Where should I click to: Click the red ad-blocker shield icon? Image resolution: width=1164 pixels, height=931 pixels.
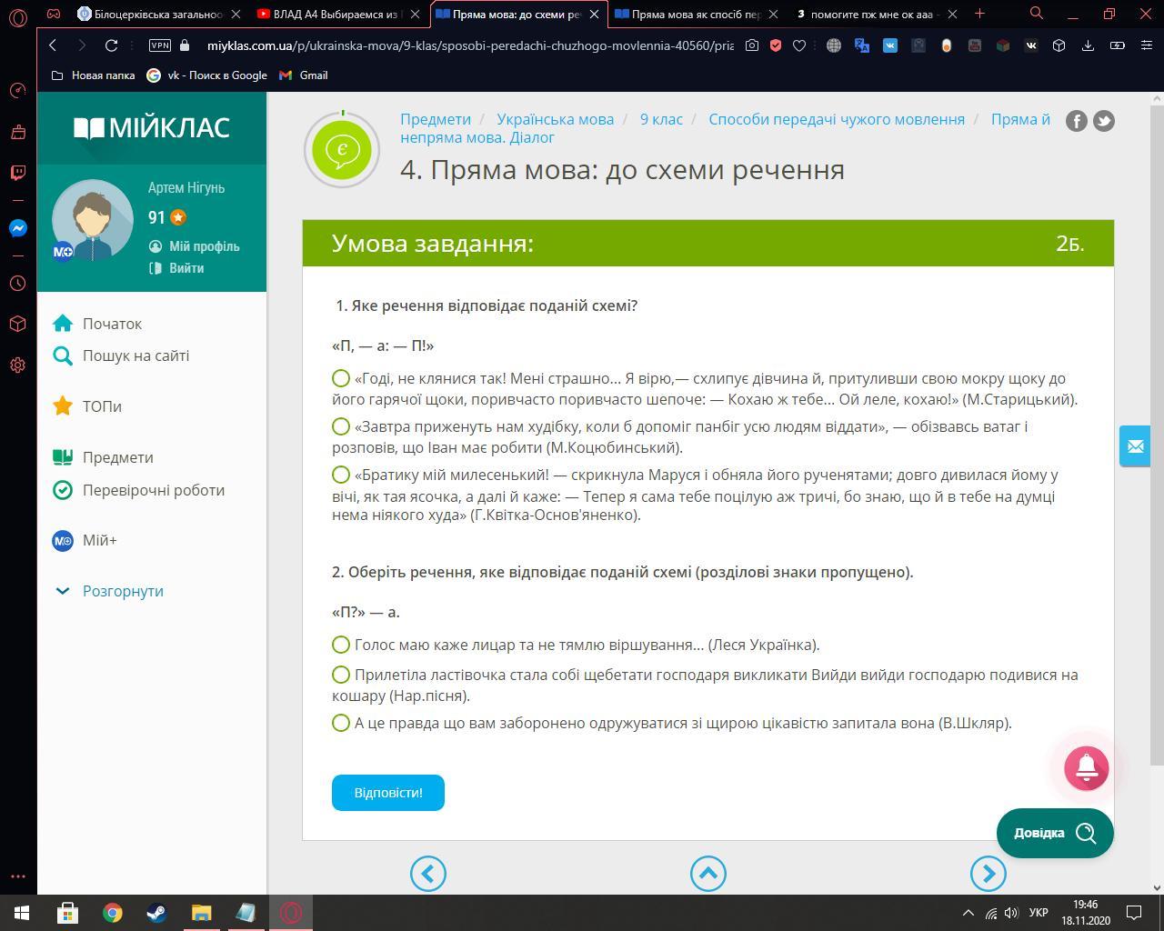point(776,45)
